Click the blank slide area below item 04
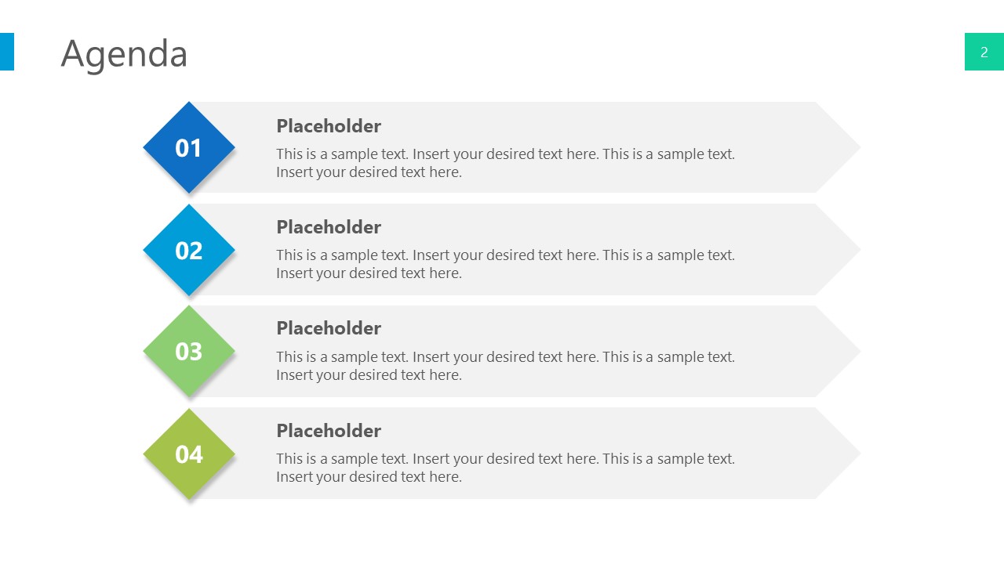The width and height of the screenshot is (1004, 564). click(502, 531)
